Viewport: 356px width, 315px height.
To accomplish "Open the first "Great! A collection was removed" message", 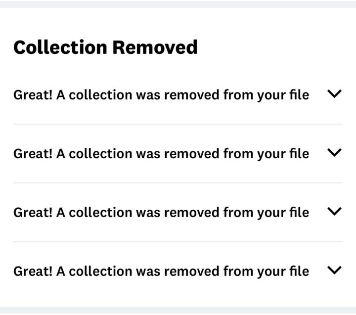I will [161, 94].
